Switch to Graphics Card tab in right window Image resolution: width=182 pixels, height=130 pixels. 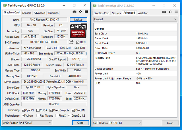[x=102, y=13]
